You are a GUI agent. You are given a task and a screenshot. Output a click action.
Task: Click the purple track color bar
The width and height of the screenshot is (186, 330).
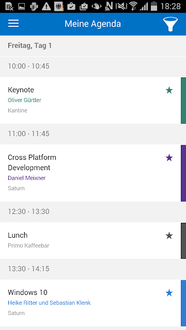click(x=183, y=173)
